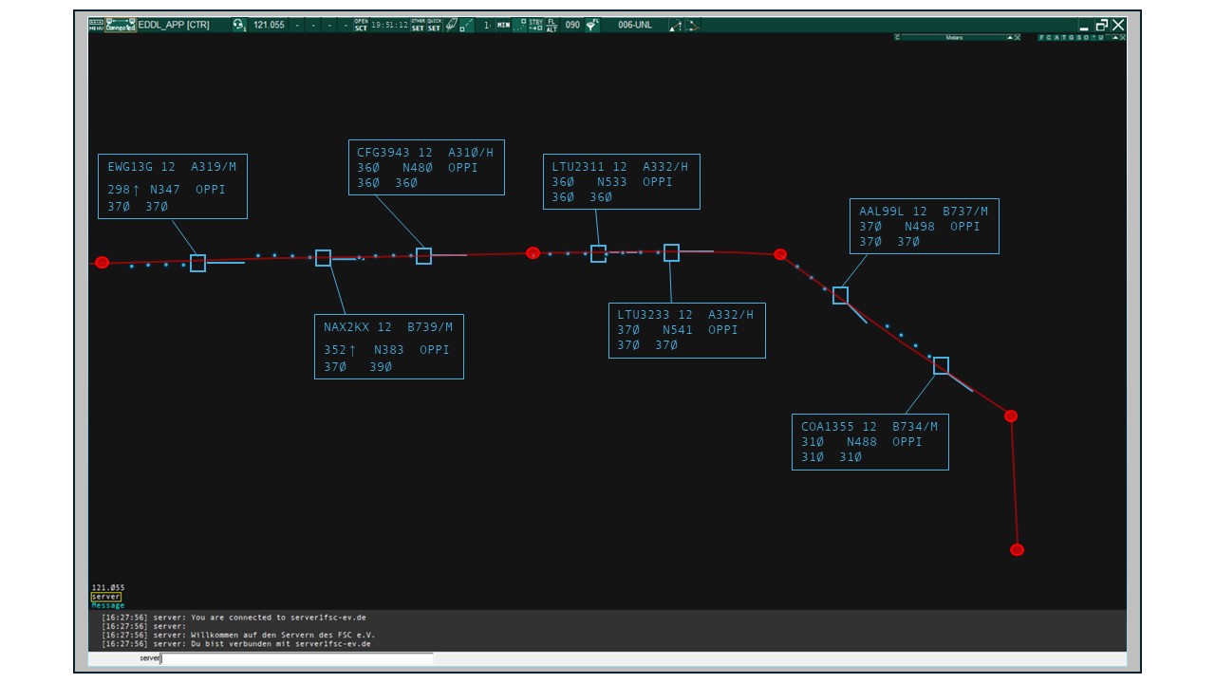Click the leftmost red waypoint on route

[103, 263]
